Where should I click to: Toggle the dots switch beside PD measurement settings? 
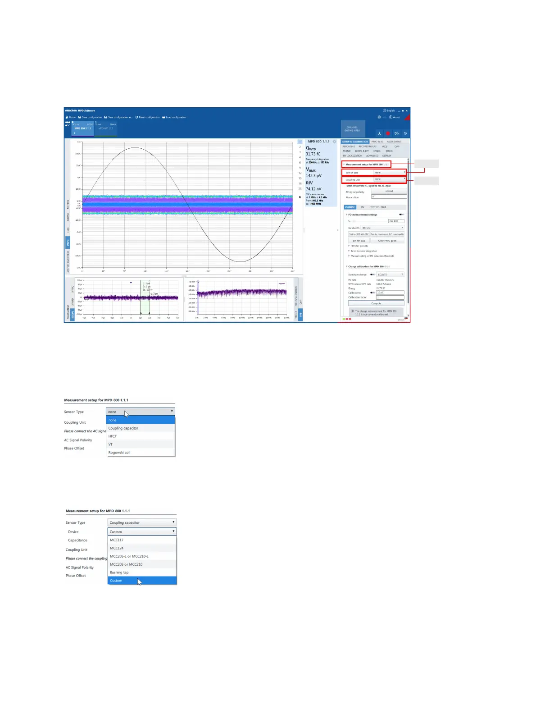click(402, 215)
